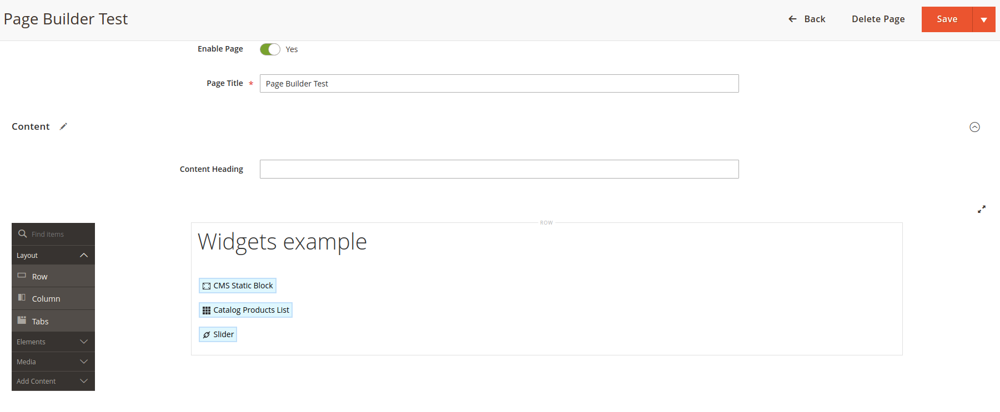Screen dimensions: 1000x412
Task: Click the back arrow icon in the header
Action: point(792,18)
